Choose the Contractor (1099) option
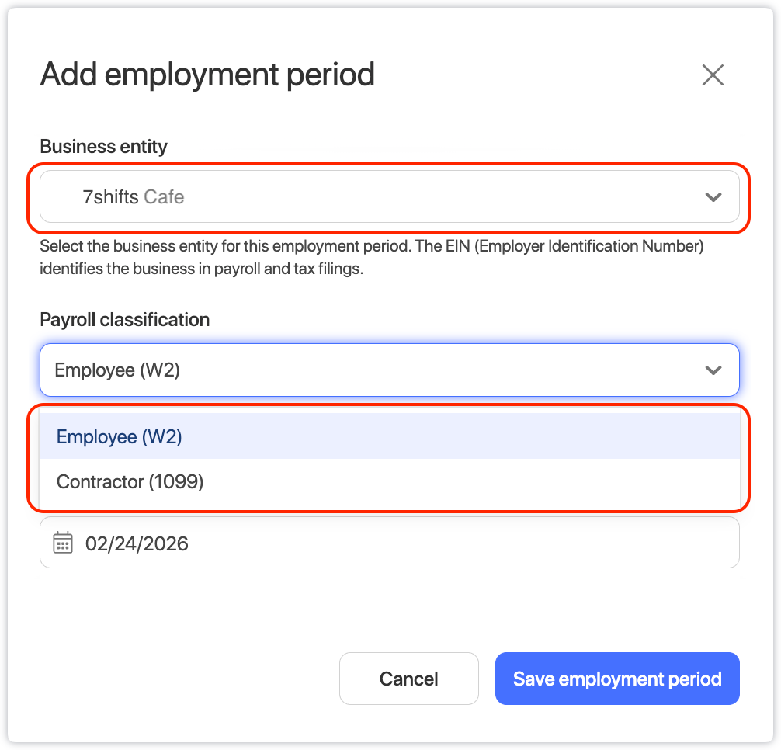This screenshot has height=750, width=781. coord(130,482)
